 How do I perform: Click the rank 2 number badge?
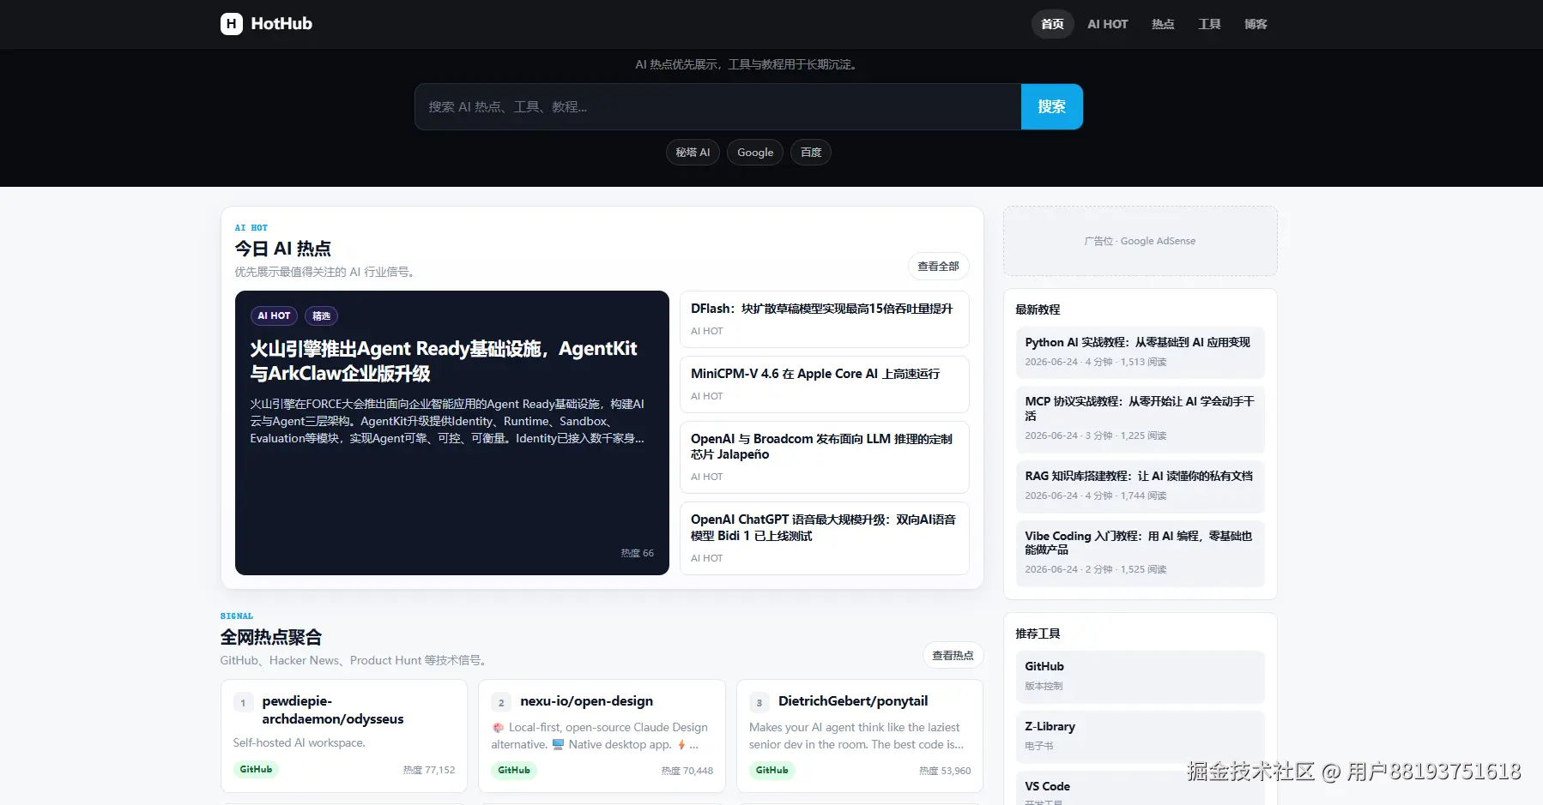[x=501, y=703]
